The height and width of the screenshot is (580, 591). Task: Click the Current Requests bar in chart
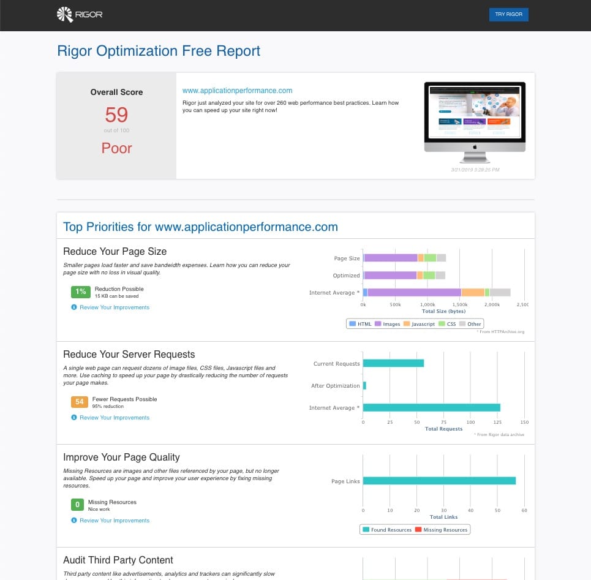coord(393,363)
